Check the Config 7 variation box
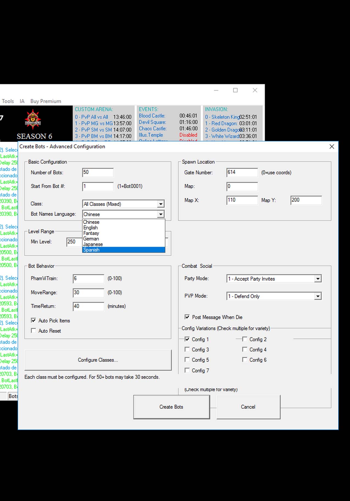 [187, 370]
